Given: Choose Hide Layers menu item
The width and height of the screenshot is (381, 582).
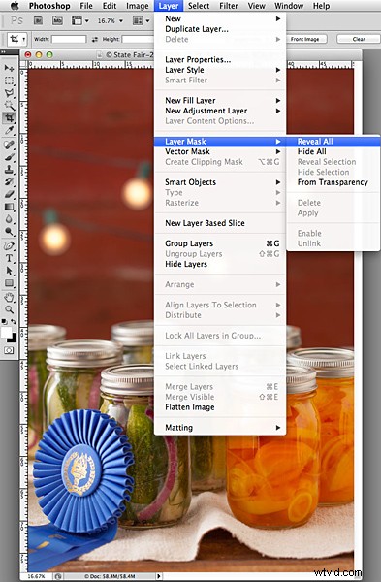Looking at the screenshot, I should click(x=220, y=264).
